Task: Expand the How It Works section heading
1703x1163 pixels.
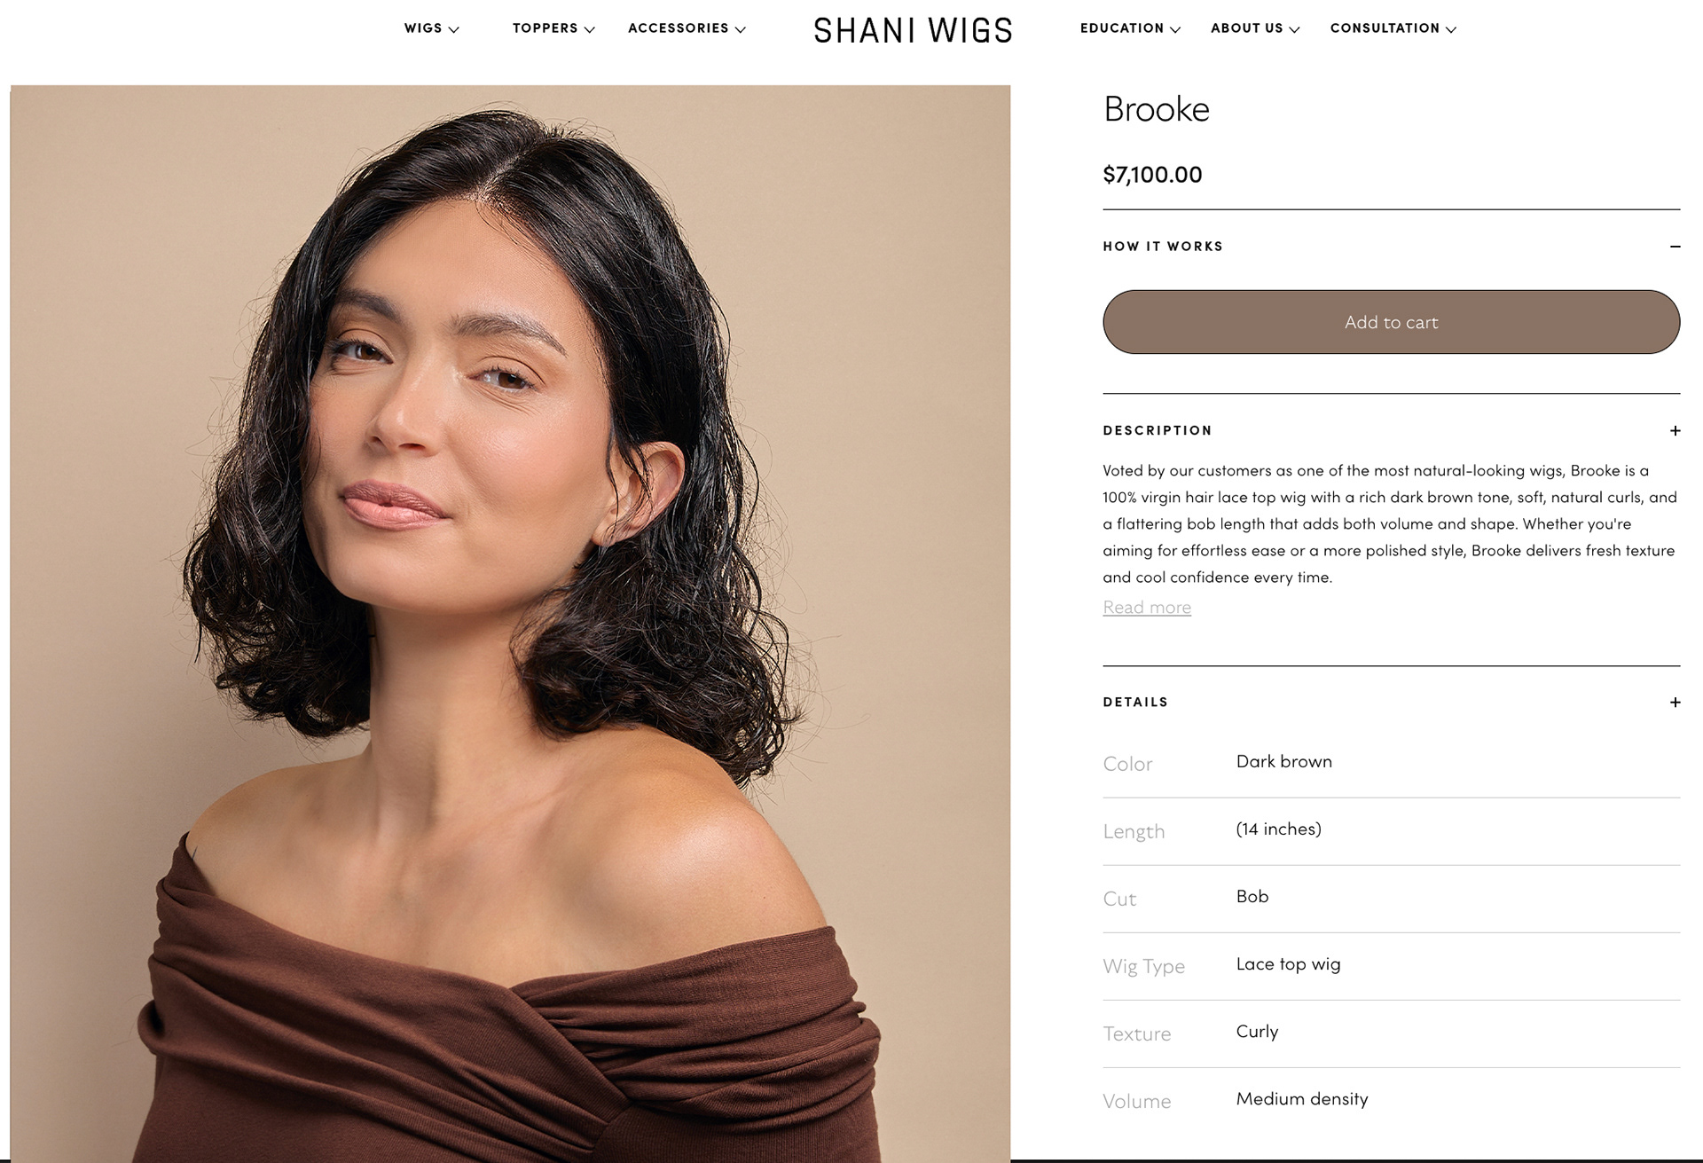Action: [x=1163, y=247]
